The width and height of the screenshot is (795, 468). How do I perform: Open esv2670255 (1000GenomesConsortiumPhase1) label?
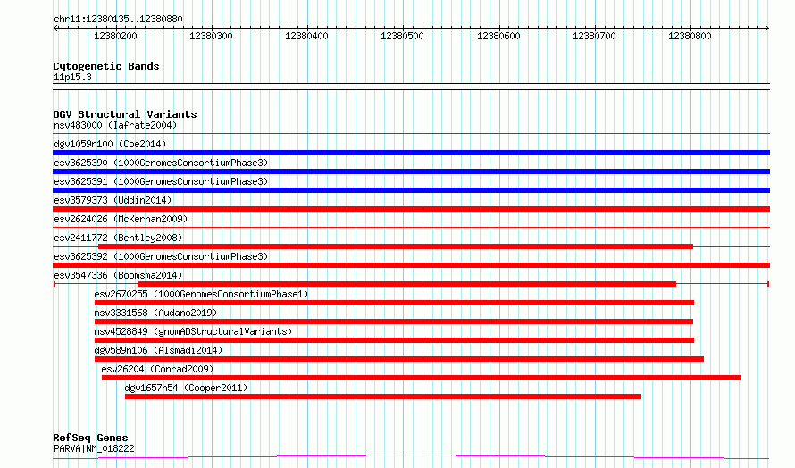201,294
